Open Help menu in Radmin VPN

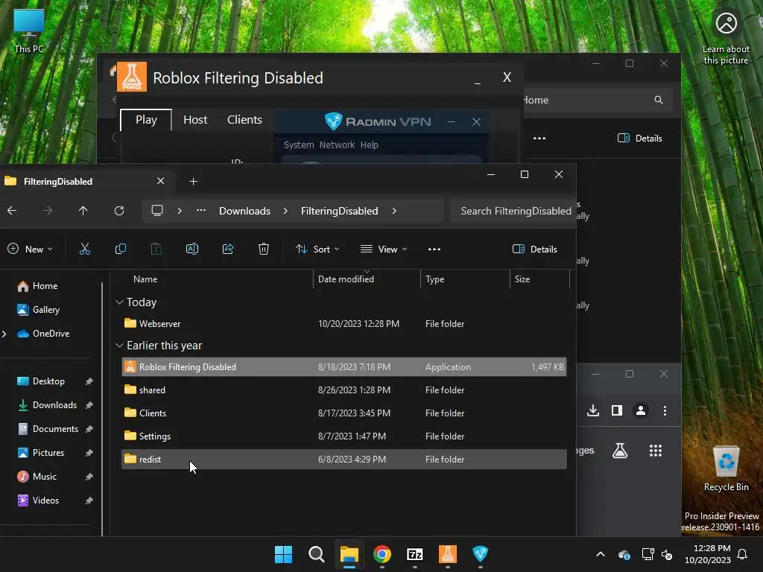[x=370, y=145]
